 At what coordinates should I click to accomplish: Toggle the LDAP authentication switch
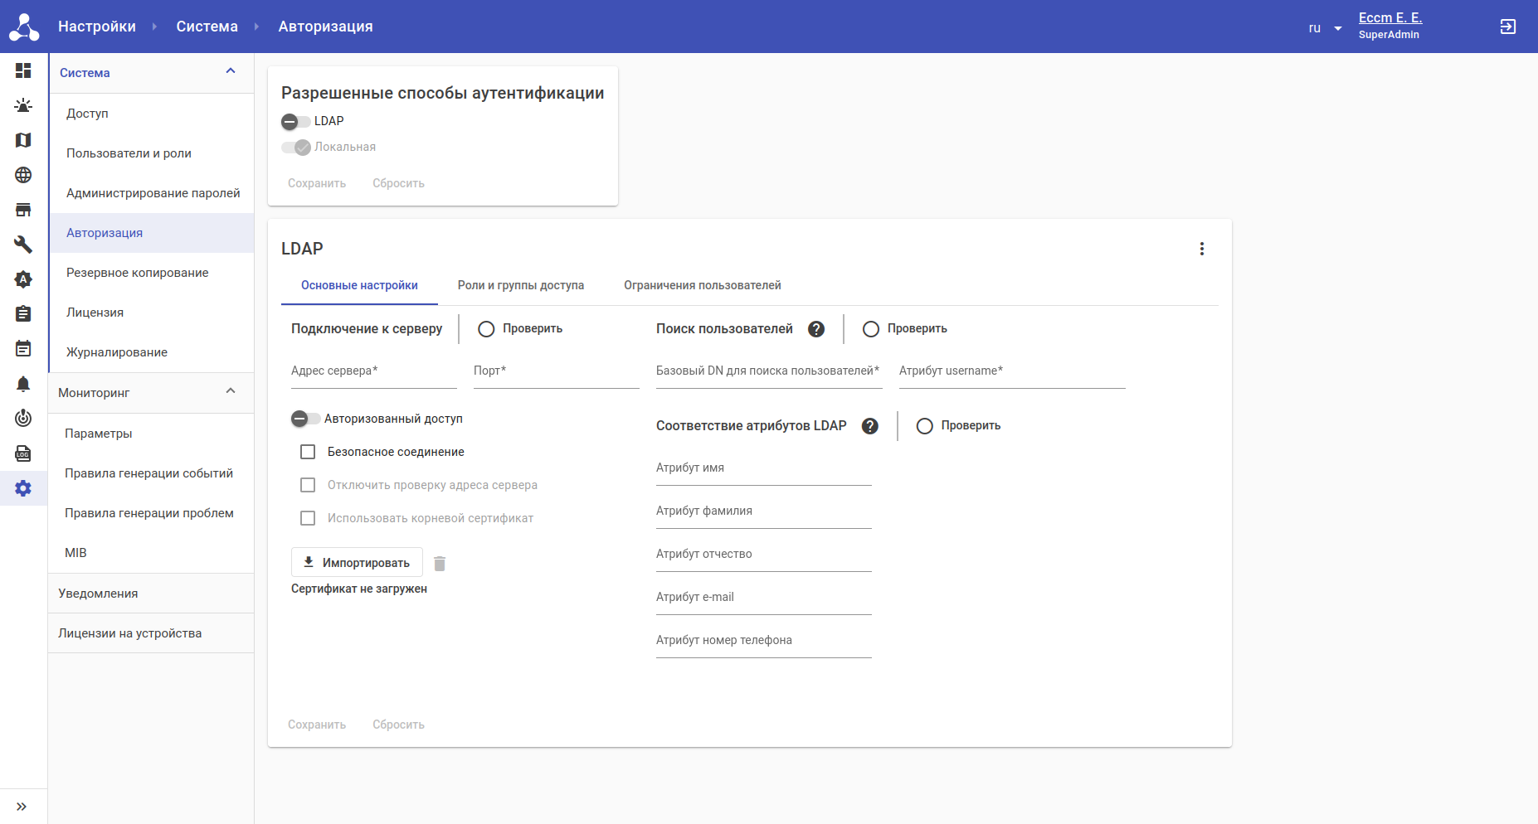295,122
